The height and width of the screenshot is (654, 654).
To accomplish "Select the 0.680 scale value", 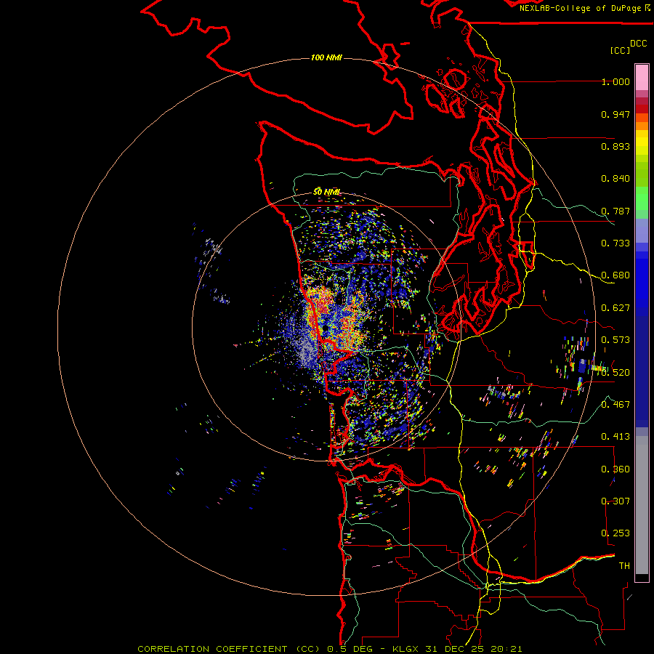I will click(615, 275).
